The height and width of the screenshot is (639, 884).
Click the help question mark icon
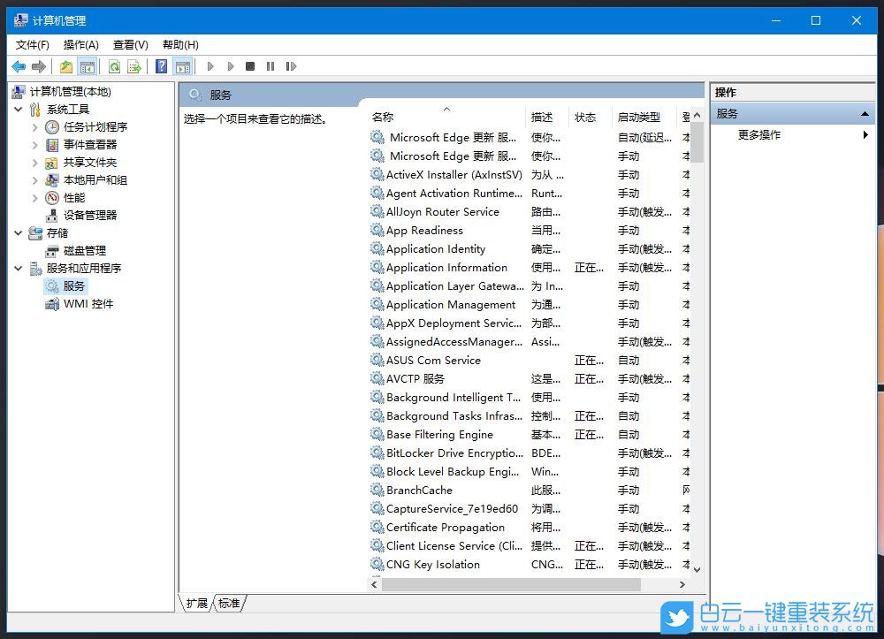click(161, 66)
